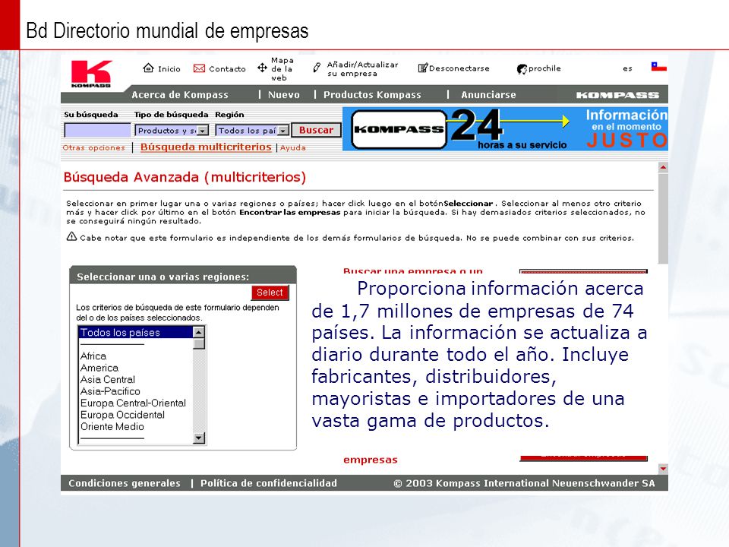
Task: Open Acerca de Kompass menu
Action: pos(180,94)
